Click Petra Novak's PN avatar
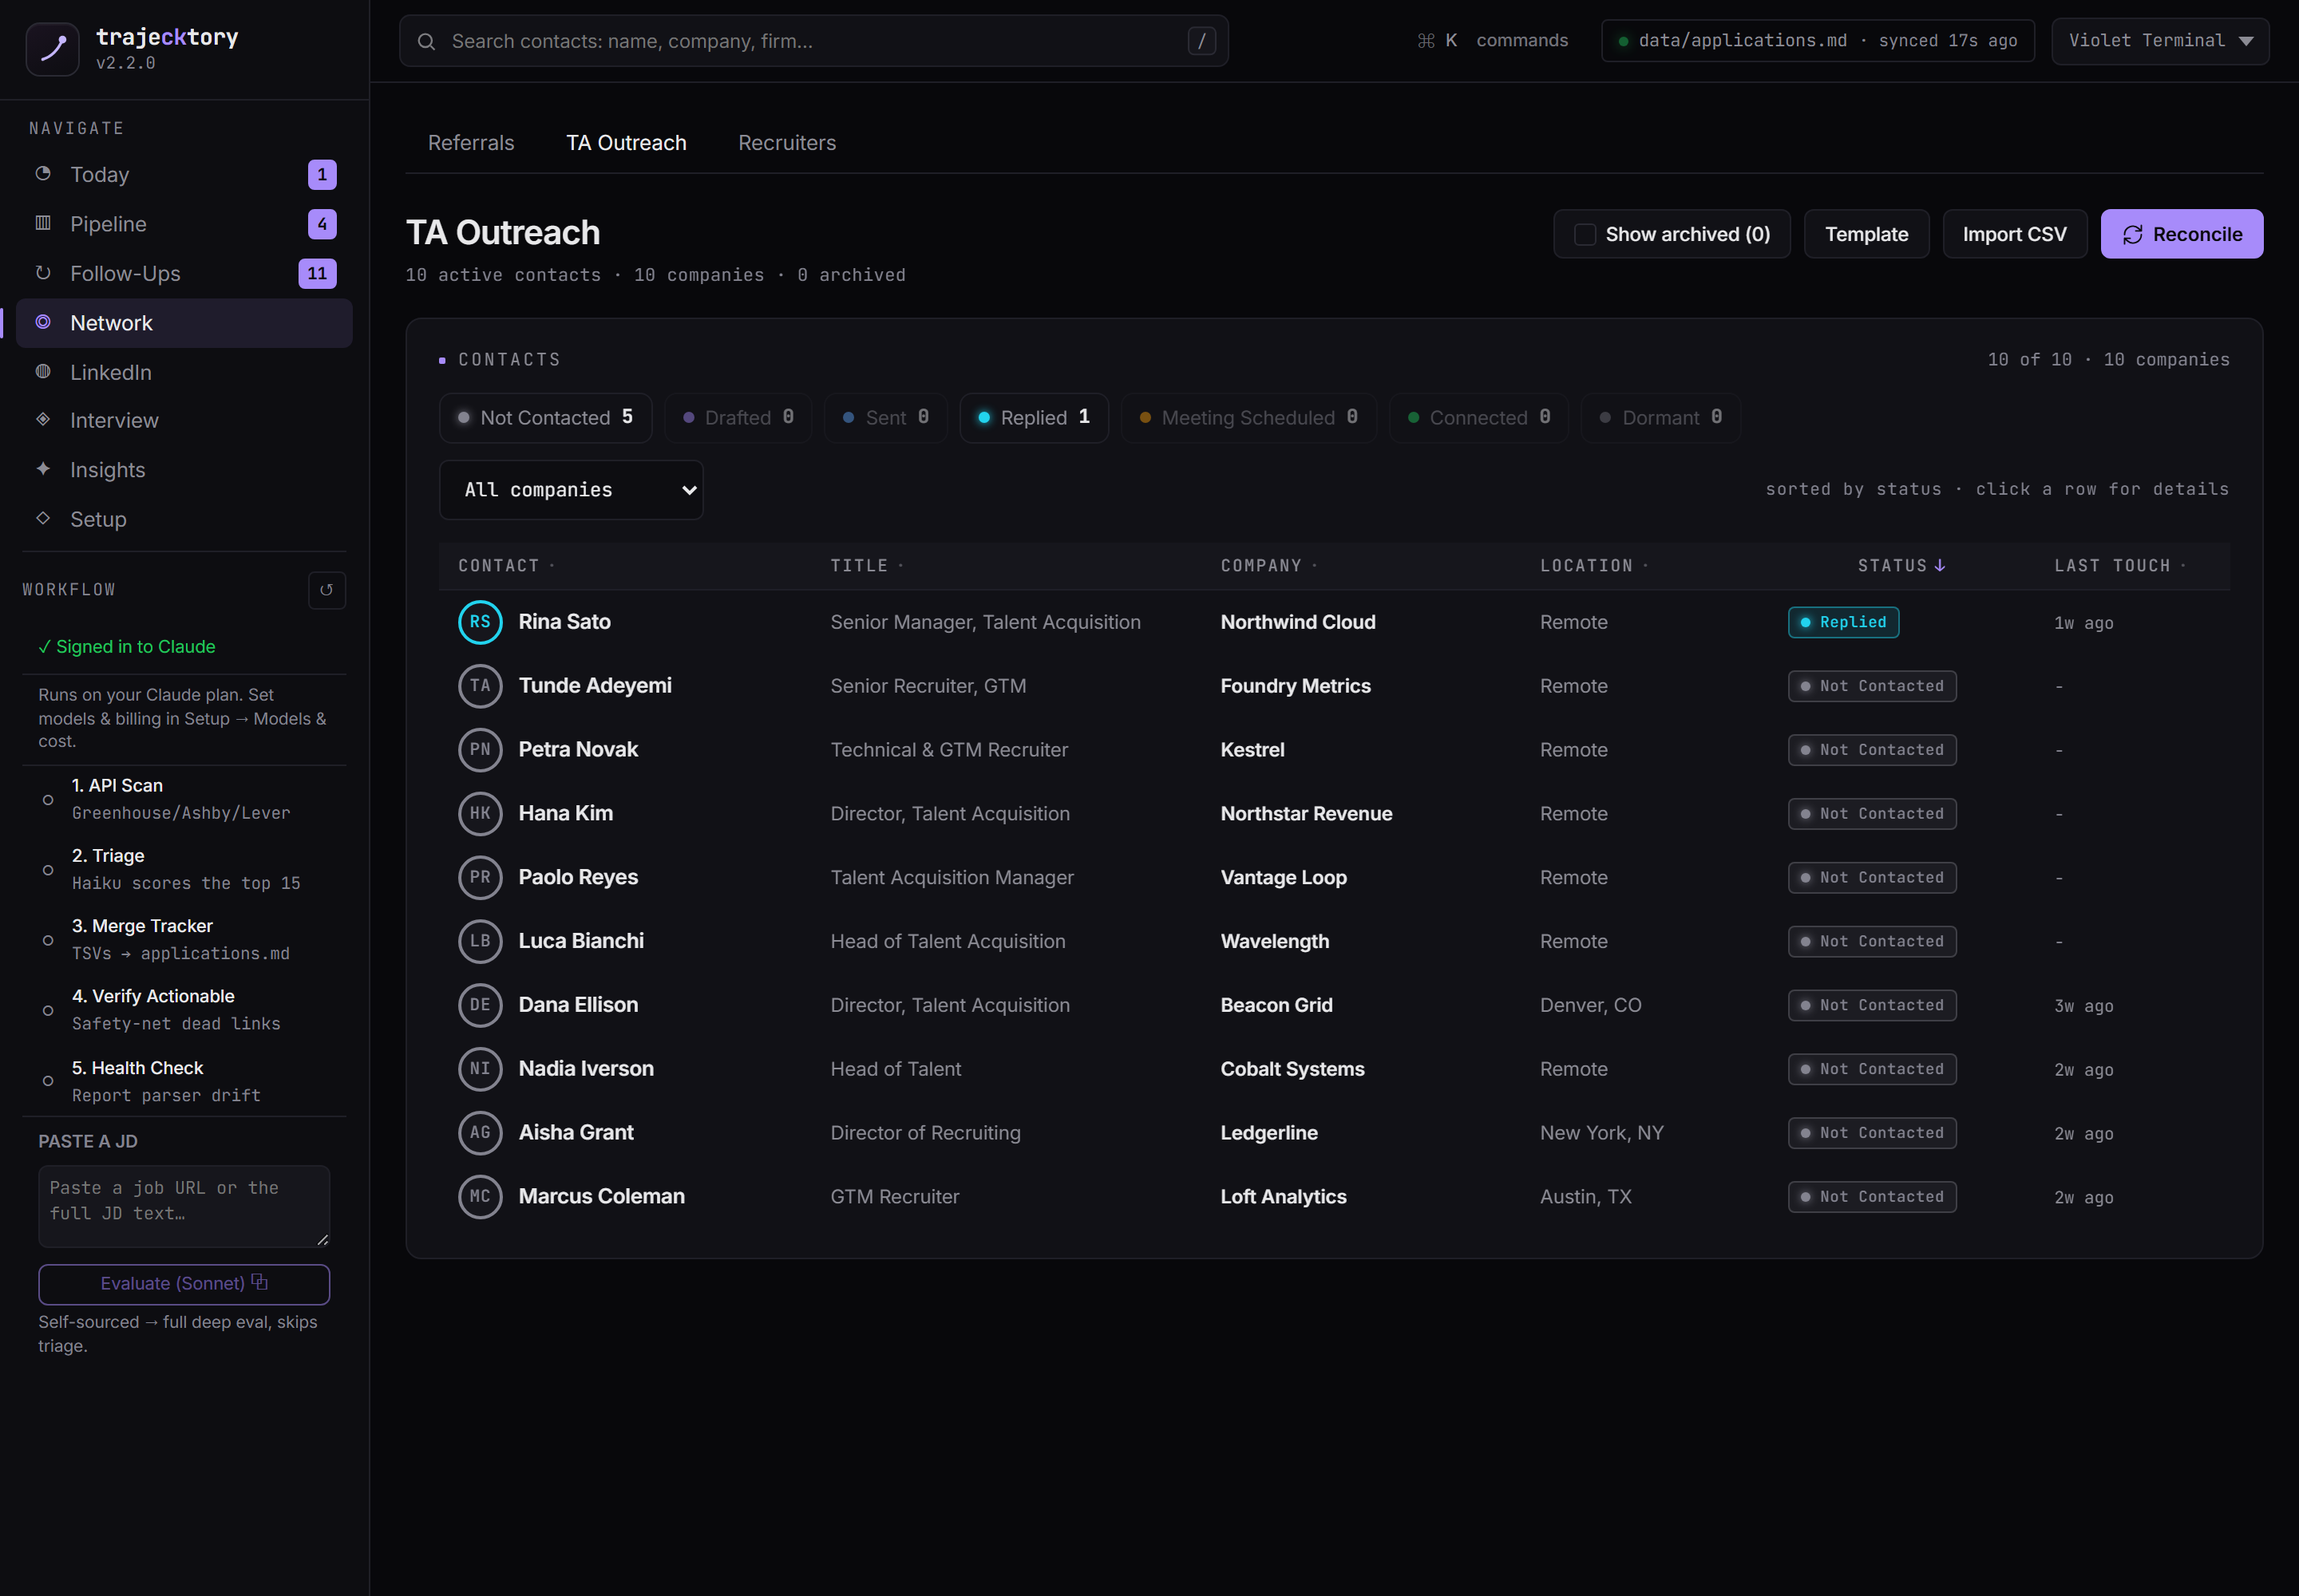Screen dimensions: 2299x1596 click(x=481, y=750)
